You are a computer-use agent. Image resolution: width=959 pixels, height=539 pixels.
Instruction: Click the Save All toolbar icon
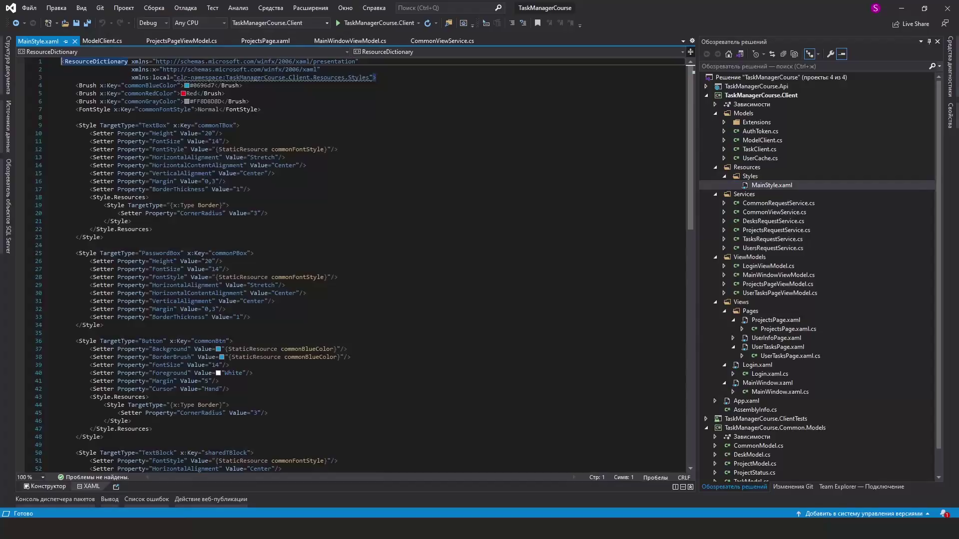click(x=87, y=23)
